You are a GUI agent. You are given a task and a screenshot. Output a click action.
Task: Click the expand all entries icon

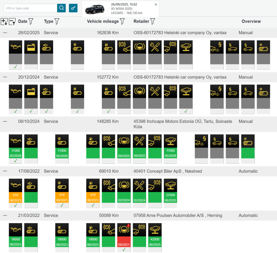click(x=4, y=22)
